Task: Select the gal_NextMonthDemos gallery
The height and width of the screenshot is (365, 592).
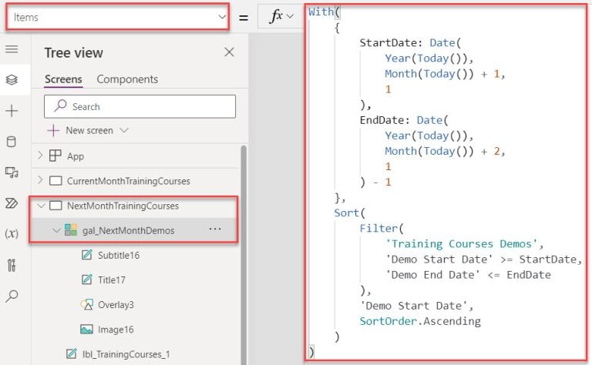Action: click(129, 230)
